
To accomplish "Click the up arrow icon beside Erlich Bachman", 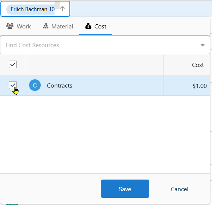I will tap(62, 9).
